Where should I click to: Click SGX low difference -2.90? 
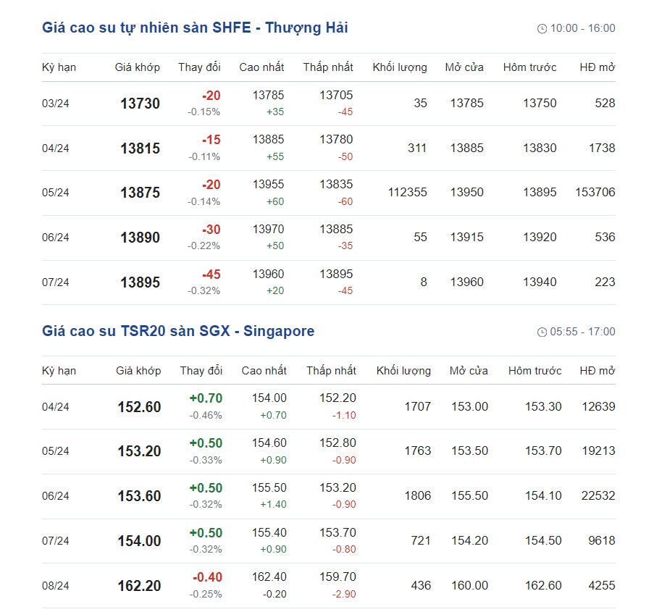[344, 595]
